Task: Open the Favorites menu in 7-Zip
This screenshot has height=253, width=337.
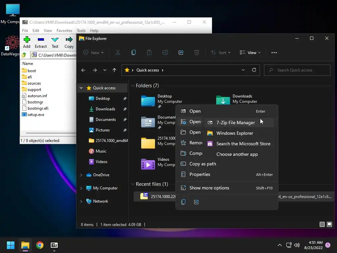Action: click(64, 31)
